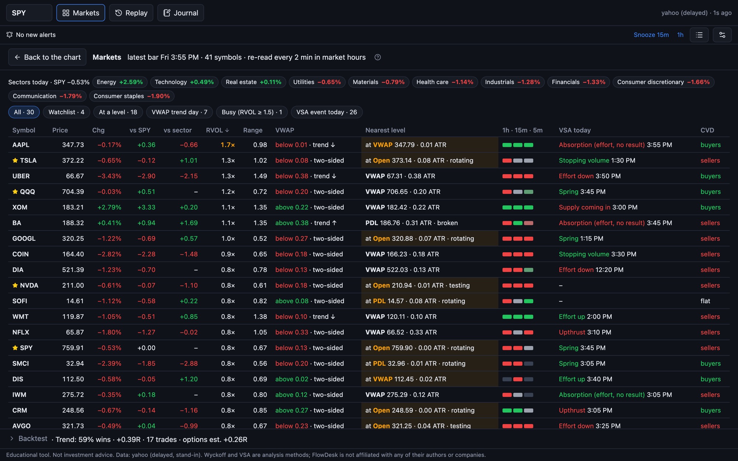Image resolution: width=738 pixels, height=461 pixels.
Task: Open the GOOGL symbol row
Action: (369, 239)
